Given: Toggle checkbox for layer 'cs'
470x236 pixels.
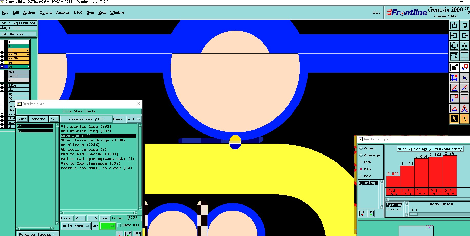Looking at the screenshot, I should click(2, 50).
